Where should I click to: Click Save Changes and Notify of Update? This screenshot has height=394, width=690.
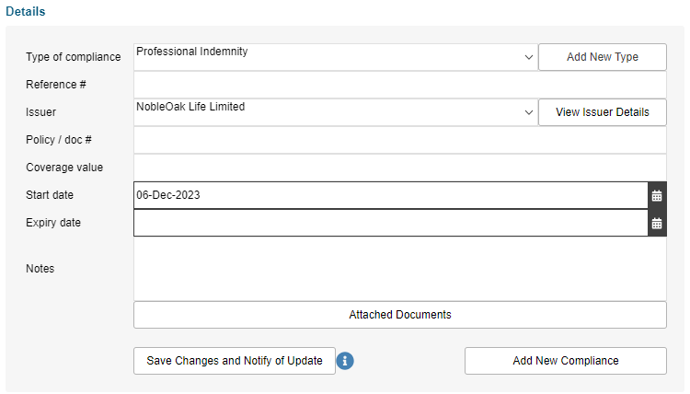235,361
